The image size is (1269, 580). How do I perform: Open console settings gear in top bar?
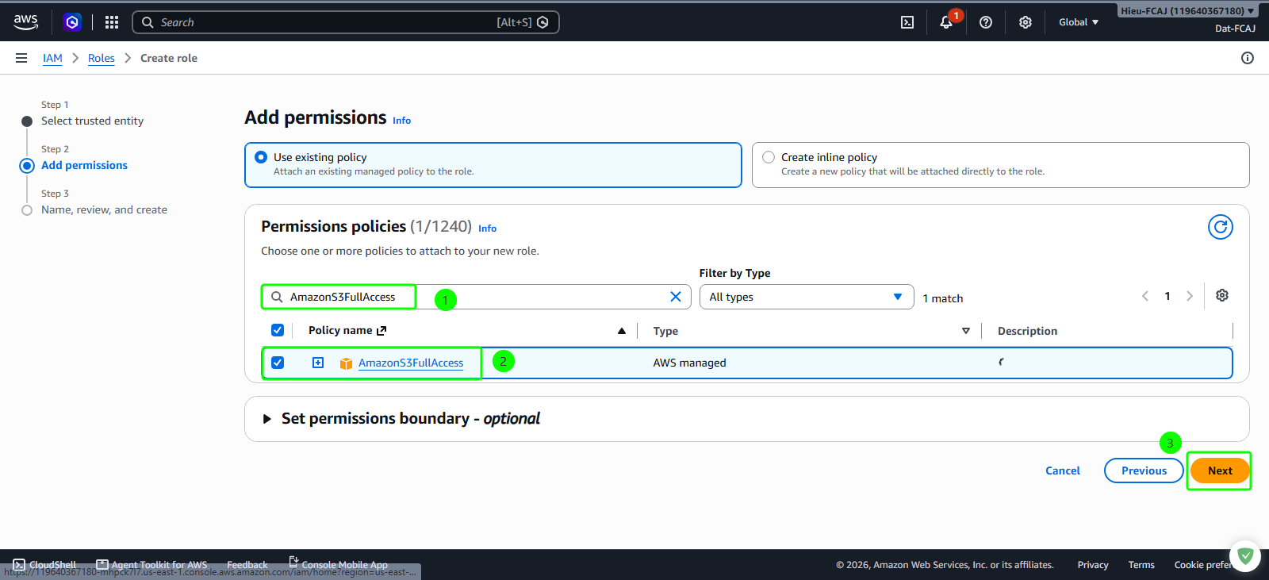(1026, 22)
